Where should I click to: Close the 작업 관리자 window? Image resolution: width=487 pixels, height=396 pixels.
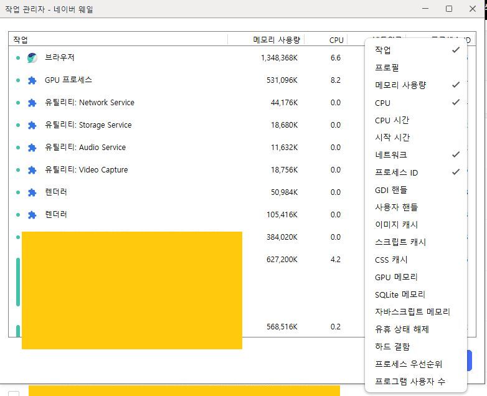[473, 9]
